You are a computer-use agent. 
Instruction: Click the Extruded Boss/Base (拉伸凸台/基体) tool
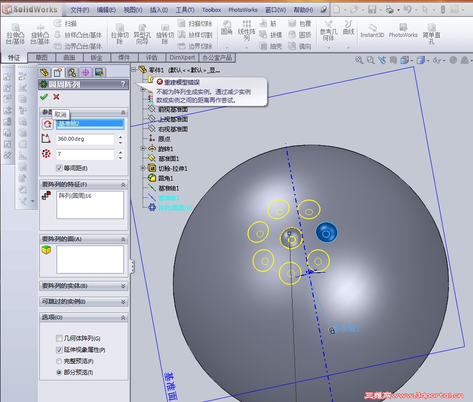click(15, 34)
